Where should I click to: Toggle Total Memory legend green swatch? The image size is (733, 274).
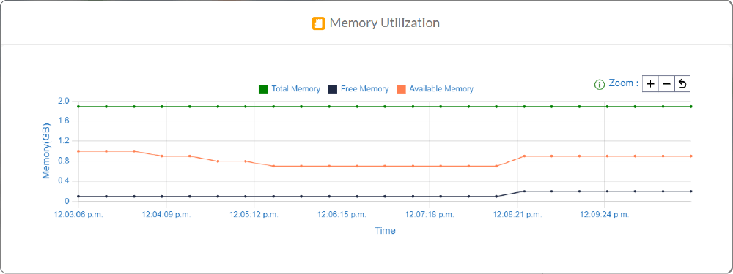click(263, 88)
